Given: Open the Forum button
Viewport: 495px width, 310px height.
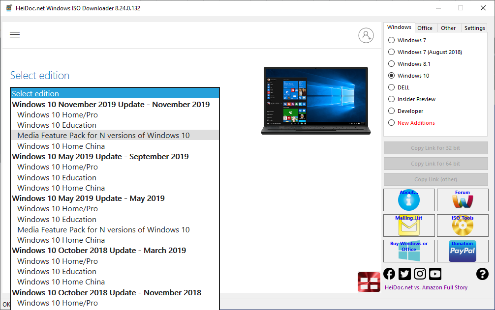Looking at the screenshot, I should click(463, 200).
